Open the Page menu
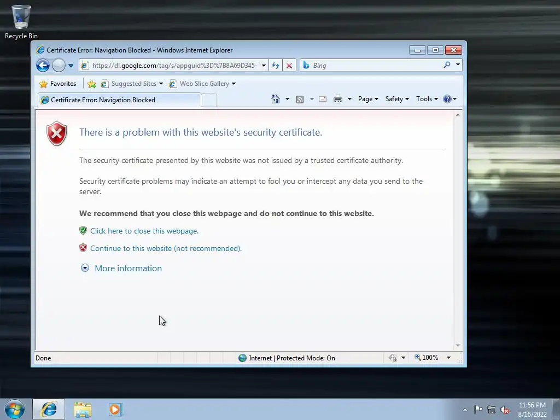This screenshot has height=420, width=560. tap(368, 99)
